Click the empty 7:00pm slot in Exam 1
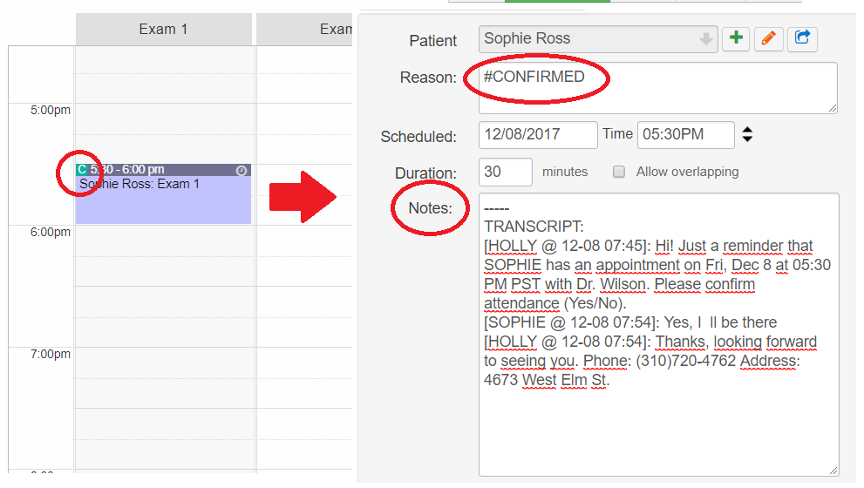Image resolution: width=864 pixels, height=488 pixels. tap(164, 363)
